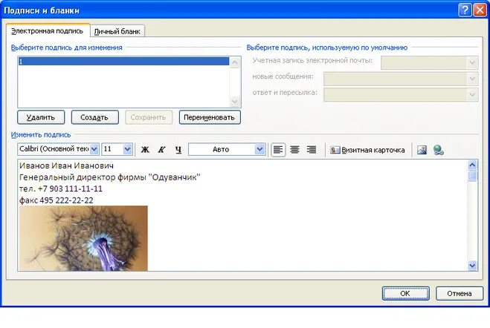Click the signature list scroll up arrow

235,62
